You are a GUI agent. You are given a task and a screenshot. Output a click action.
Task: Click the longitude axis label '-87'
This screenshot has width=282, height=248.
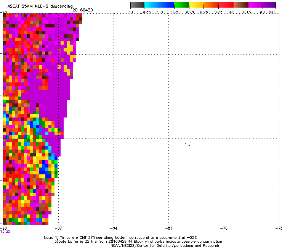tap(58, 228)
